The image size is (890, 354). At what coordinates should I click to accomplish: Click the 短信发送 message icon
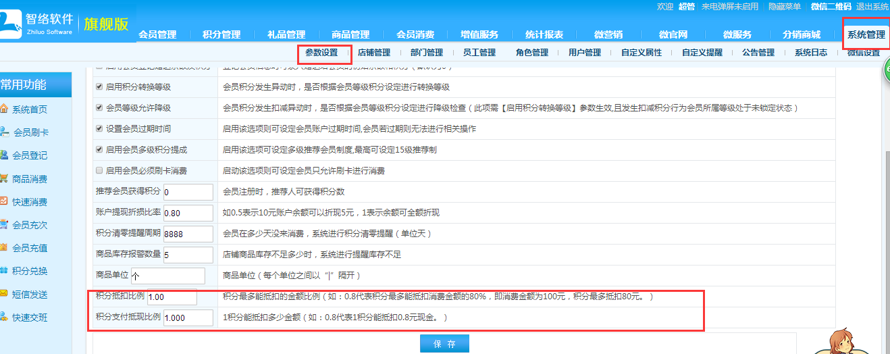[4, 294]
